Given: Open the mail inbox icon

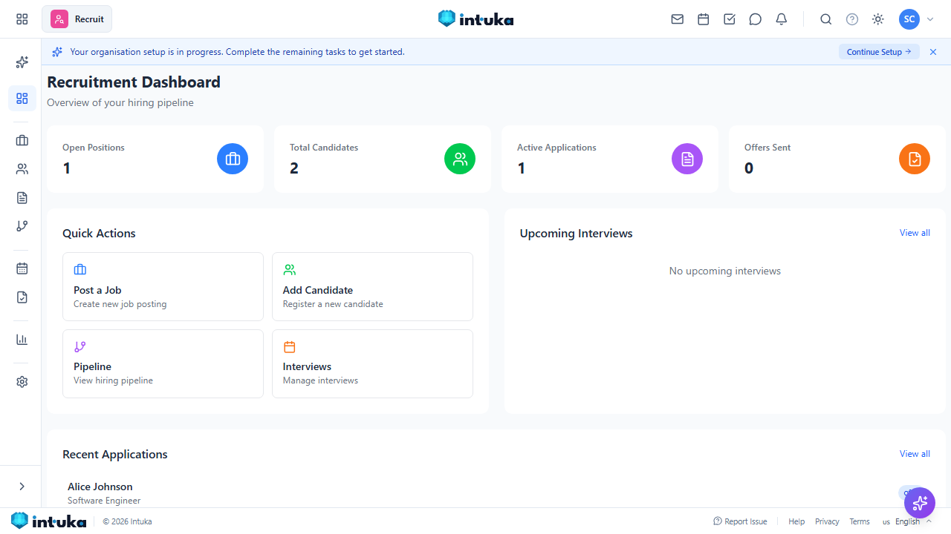Looking at the screenshot, I should 678,19.
